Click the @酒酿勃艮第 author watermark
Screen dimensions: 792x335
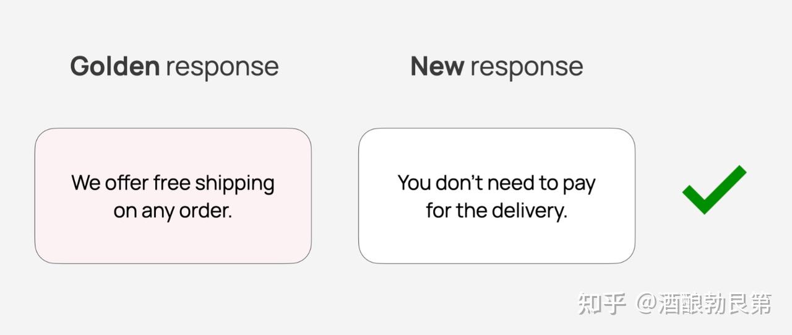(x=704, y=303)
